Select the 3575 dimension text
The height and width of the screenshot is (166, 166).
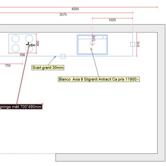(63, 15)
